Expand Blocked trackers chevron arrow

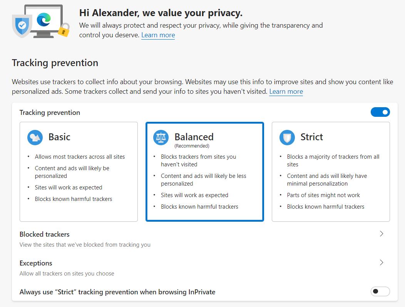tap(382, 234)
